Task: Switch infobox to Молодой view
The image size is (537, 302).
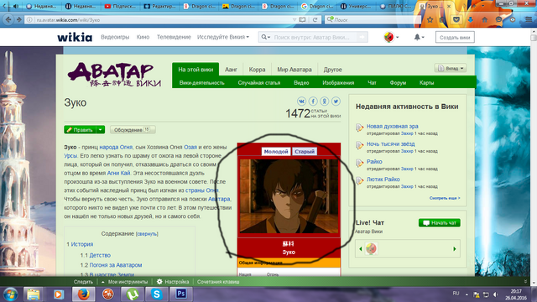Action: (276, 151)
